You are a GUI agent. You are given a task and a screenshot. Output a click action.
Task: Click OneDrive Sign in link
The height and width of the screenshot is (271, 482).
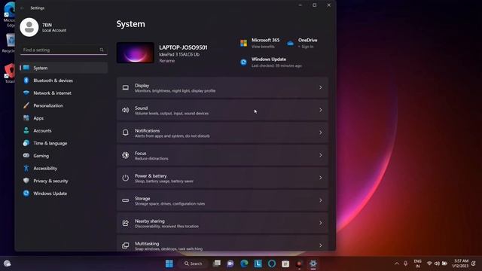point(307,47)
